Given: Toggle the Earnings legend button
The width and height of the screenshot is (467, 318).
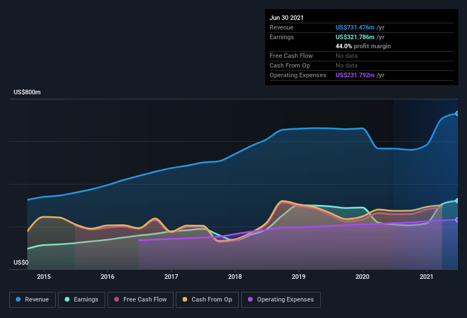Looking at the screenshot, I should point(81,300).
